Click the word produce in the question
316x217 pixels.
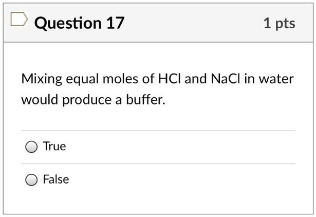87,100
